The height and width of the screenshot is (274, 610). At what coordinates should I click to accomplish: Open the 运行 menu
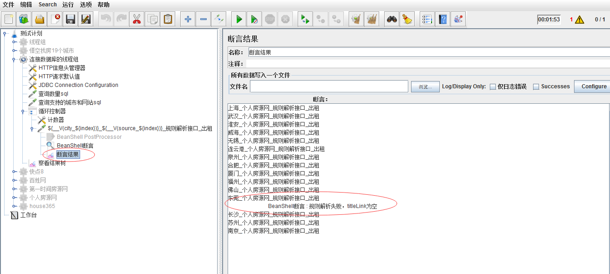click(68, 5)
